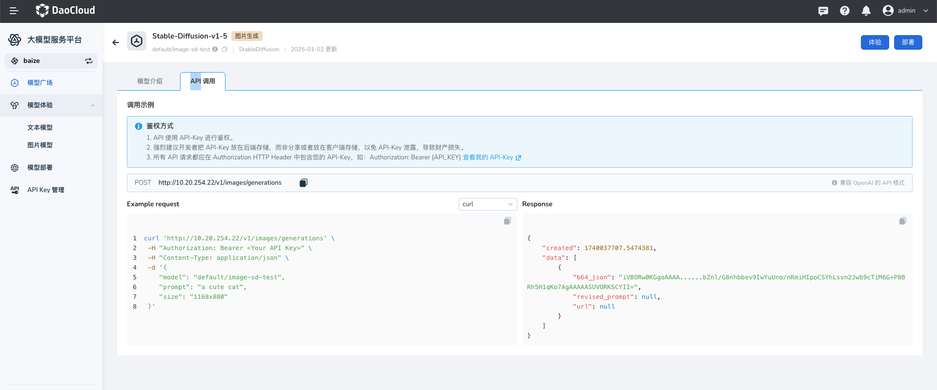The height and width of the screenshot is (390, 937).
Task: Click the Stable-Diffusion-v1-5 title
Action: coord(190,36)
